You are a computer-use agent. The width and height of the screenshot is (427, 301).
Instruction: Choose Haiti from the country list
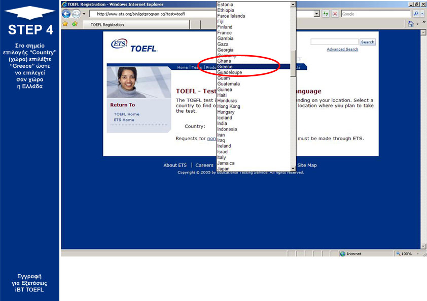tap(253, 95)
